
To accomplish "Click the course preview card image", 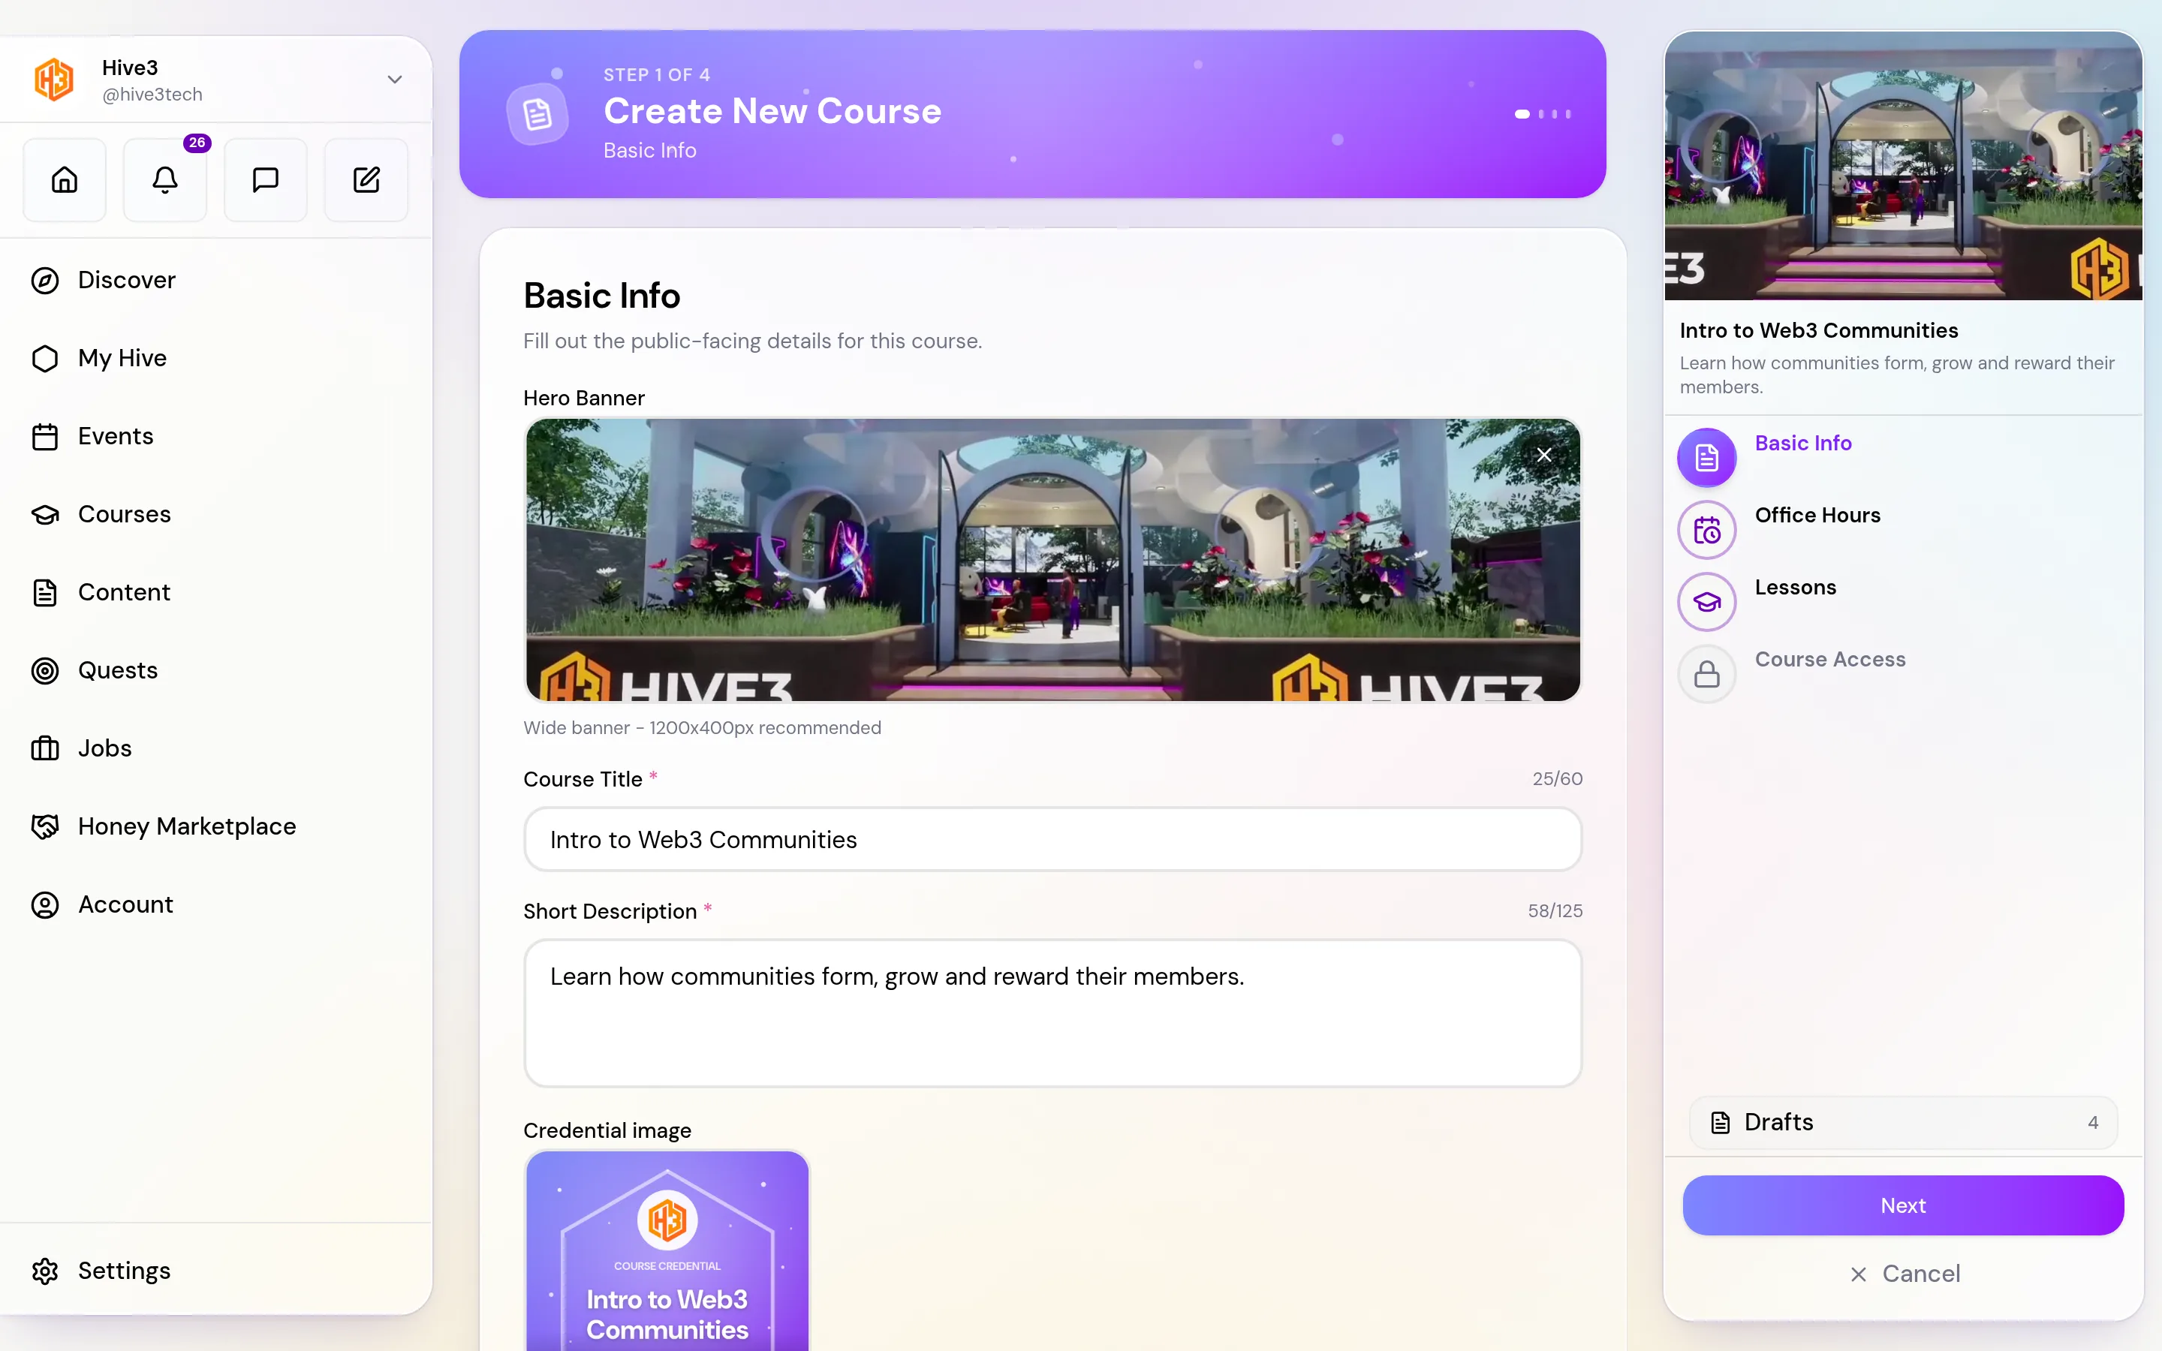I will 1903,166.
